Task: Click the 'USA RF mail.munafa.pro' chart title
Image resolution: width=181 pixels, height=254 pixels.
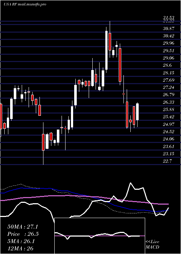Action: pyautogui.click(x=25, y=4)
